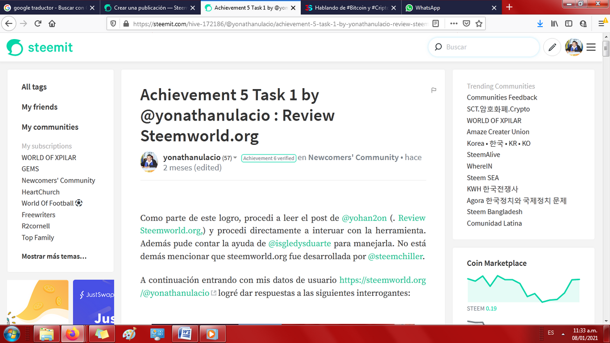Open yonathanulacio author profile link
The width and height of the screenshot is (610, 343).
pos(192,157)
